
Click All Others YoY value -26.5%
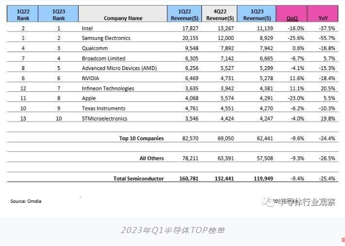tap(327, 158)
